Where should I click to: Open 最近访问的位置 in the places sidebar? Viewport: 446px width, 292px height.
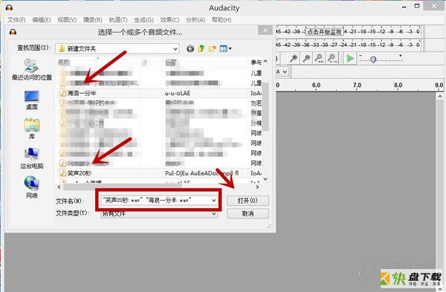coord(31,70)
